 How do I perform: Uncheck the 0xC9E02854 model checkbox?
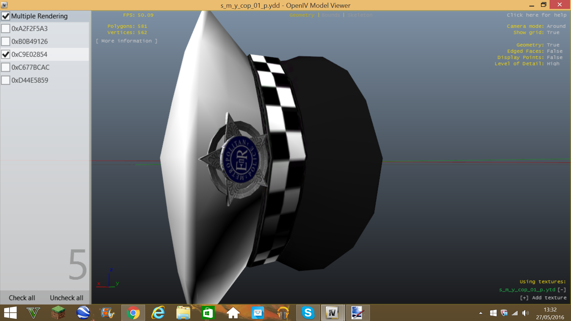click(6, 54)
